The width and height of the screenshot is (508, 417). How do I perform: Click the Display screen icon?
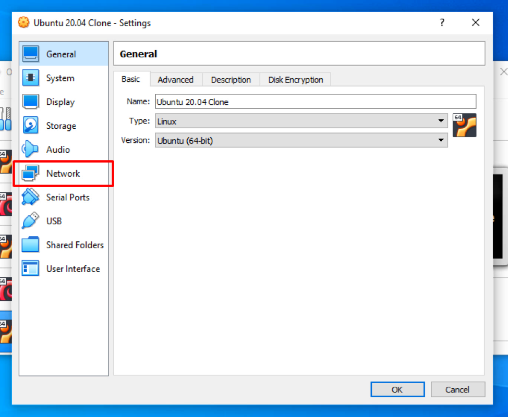pyautogui.click(x=31, y=102)
